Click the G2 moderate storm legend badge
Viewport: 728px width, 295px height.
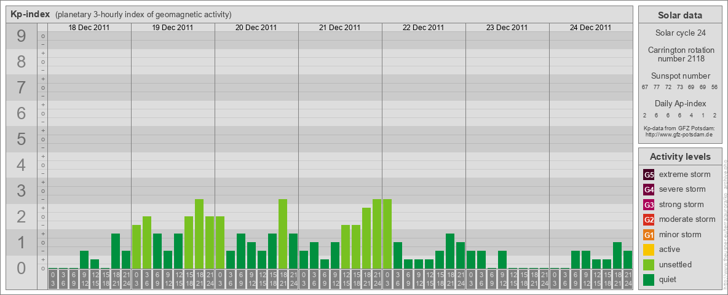[x=649, y=219]
